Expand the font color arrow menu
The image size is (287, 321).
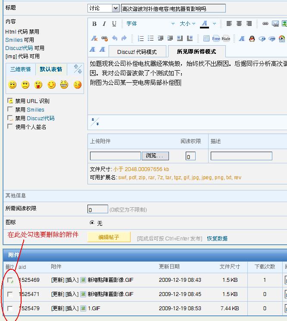(214, 24)
